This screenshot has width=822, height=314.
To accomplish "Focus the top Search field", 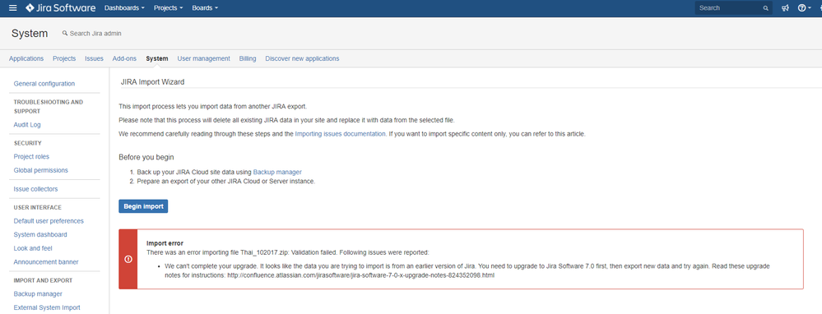I will (x=734, y=8).
